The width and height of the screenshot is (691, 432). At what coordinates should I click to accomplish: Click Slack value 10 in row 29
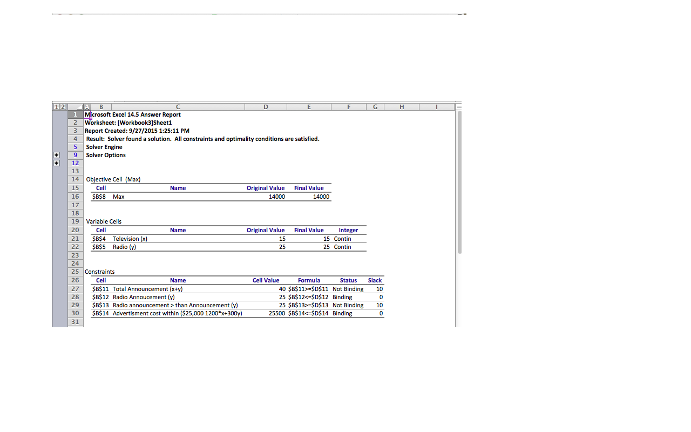pyautogui.click(x=380, y=305)
